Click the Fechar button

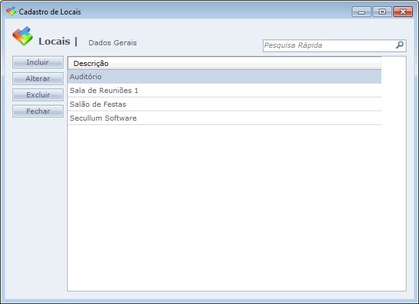(x=38, y=111)
